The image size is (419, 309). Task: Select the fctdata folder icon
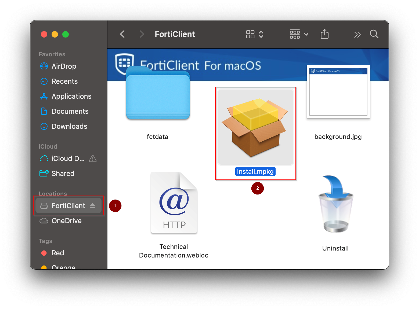pos(158,93)
